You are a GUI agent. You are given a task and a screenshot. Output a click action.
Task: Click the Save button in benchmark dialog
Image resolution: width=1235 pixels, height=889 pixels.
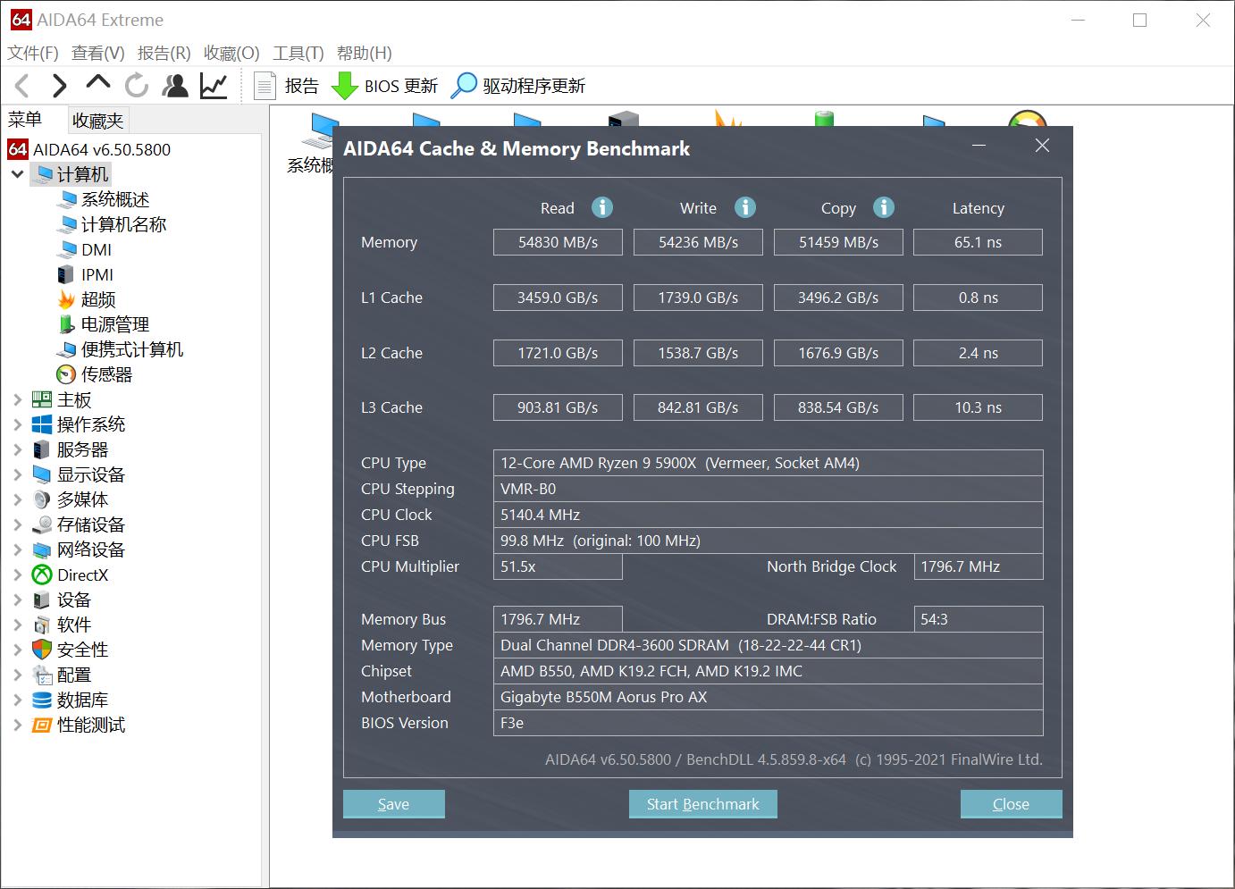coord(393,804)
